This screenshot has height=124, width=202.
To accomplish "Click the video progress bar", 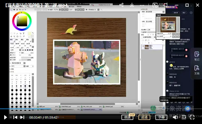I will pyautogui.click(x=103, y=109).
